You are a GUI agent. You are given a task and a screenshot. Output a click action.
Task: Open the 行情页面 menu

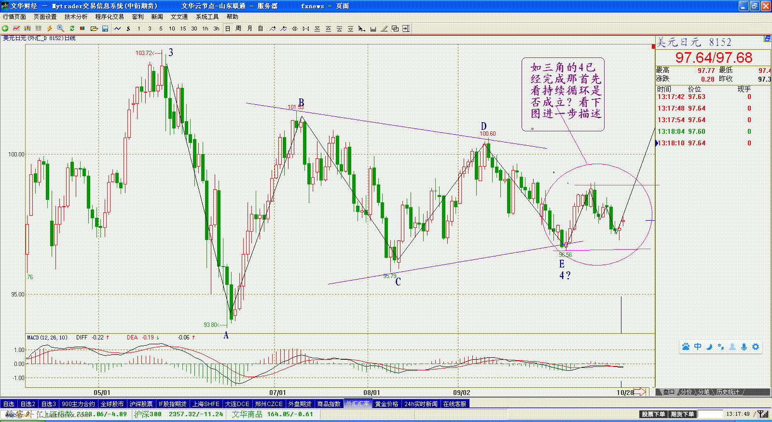(14, 17)
